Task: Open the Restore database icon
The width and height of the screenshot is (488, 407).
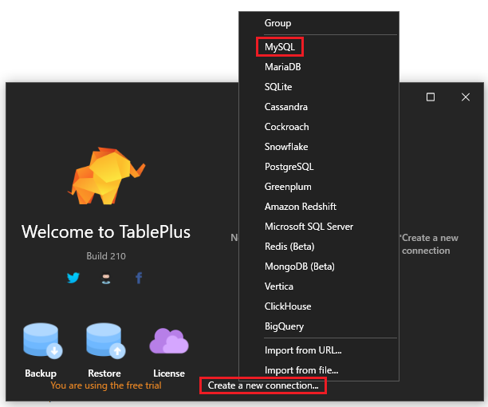Action: (106, 341)
